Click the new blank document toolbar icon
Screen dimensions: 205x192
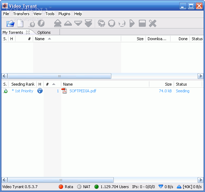pyautogui.click(x=20, y=24)
